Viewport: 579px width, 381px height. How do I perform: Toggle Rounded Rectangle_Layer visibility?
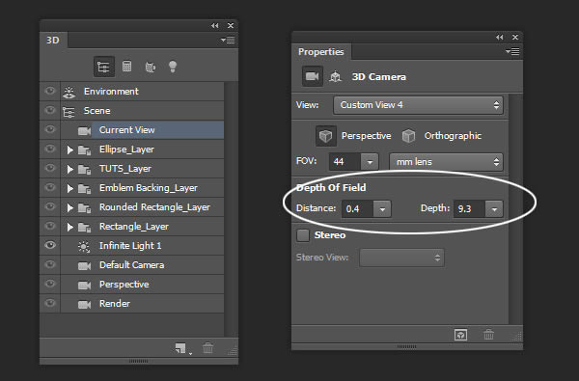click(50, 206)
